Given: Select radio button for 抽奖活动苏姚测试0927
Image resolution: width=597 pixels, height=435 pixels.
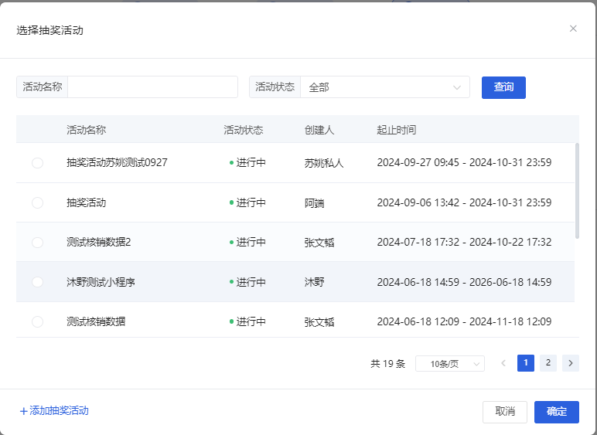Looking at the screenshot, I should click(37, 163).
